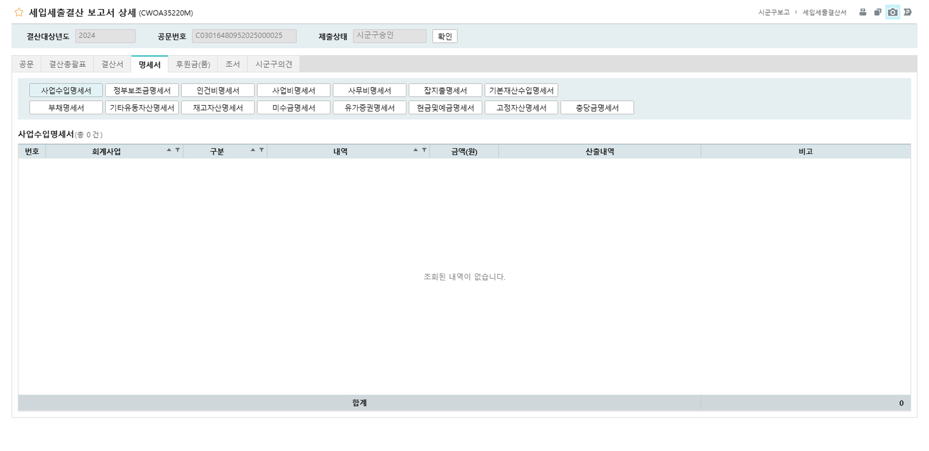Sort the 내역 column via arrow icon
The width and height of the screenshot is (929, 451).
[416, 150]
